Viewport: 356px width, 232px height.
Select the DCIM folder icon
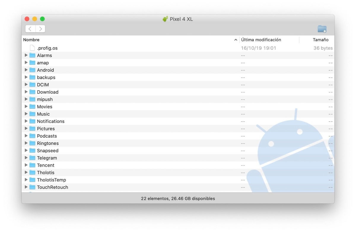point(32,84)
